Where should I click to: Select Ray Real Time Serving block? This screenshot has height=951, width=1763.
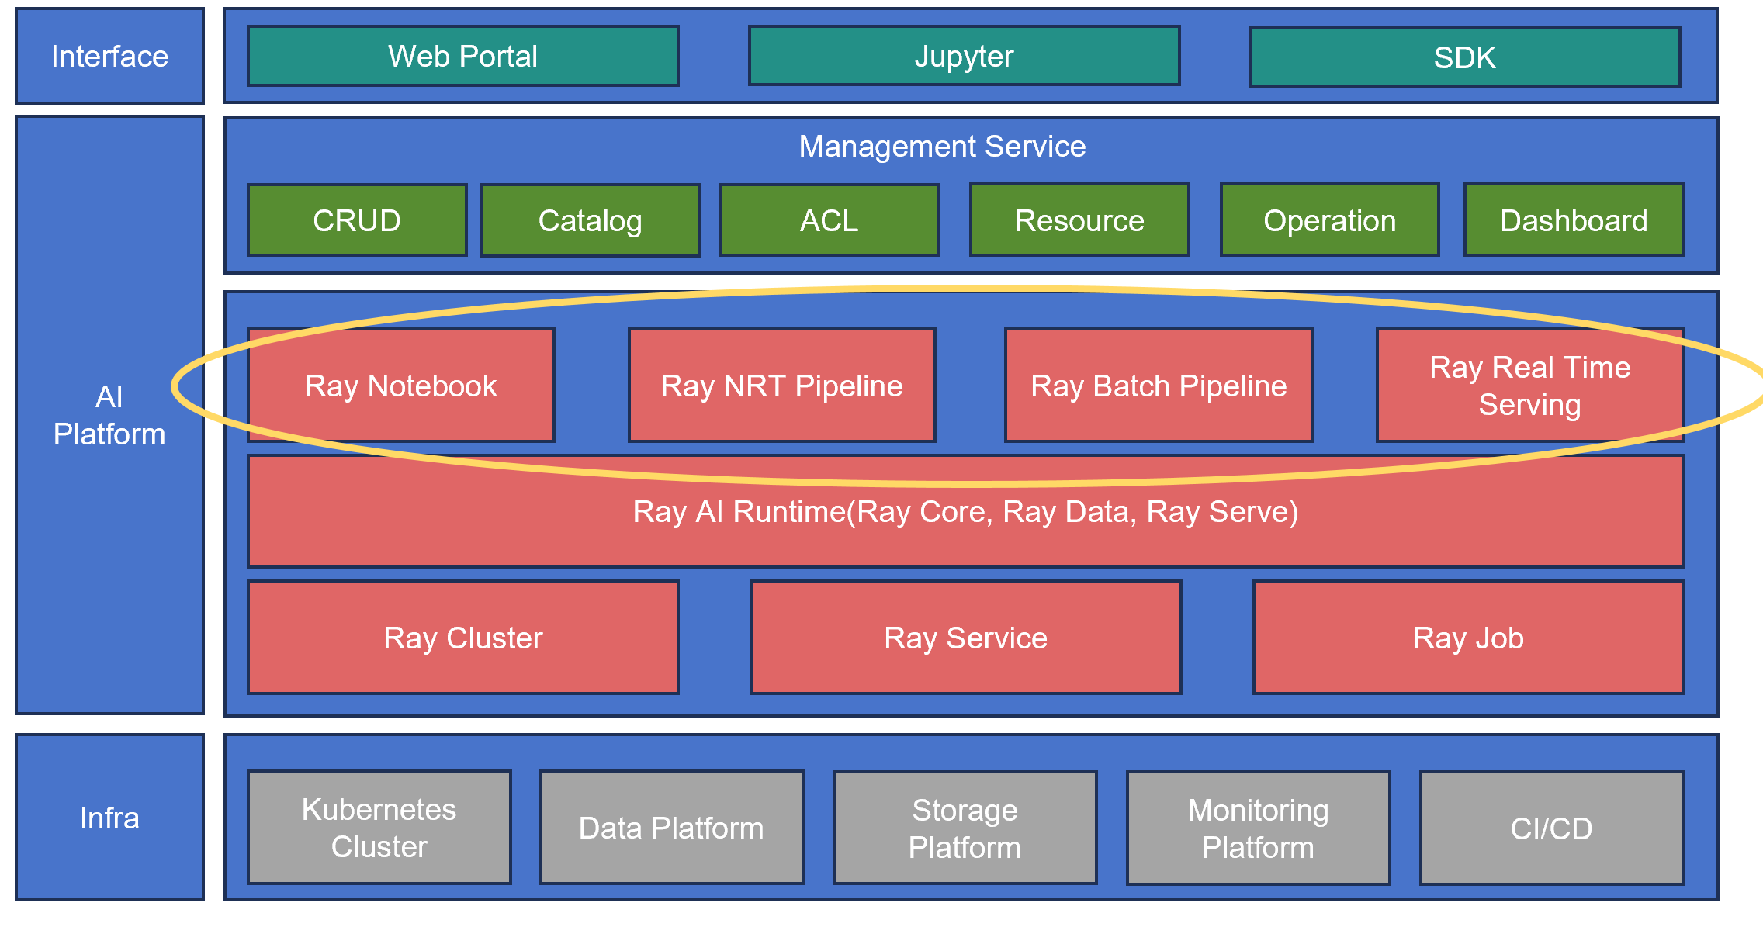pyautogui.click(x=1529, y=386)
